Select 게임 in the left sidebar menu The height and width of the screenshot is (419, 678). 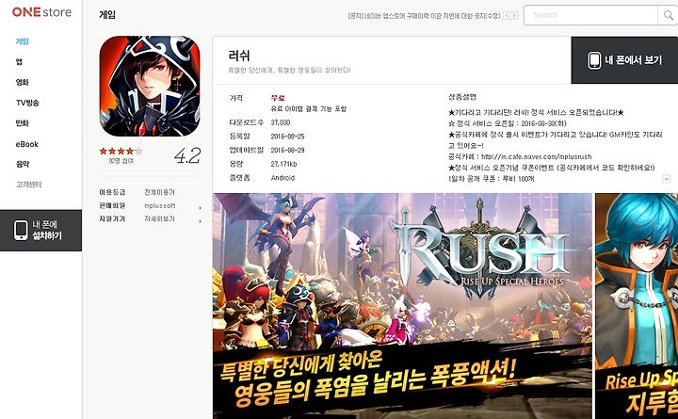coord(22,41)
